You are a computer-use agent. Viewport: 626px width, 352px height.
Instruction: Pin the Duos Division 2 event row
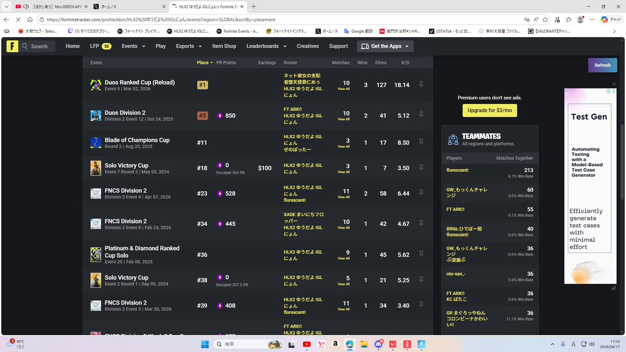pos(421,116)
